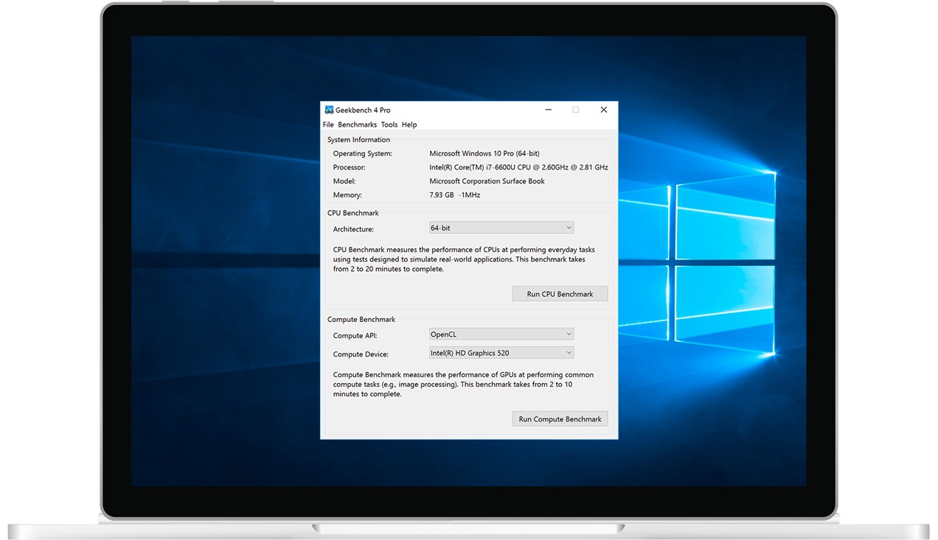The height and width of the screenshot is (540, 938).
Task: Minimize the Geekbench 4 Pro window
Action: pyautogui.click(x=549, y=110)
